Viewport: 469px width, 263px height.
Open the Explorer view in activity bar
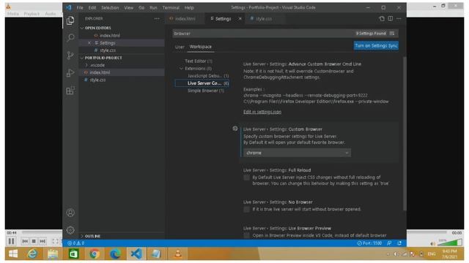click(x=70, y=20)
